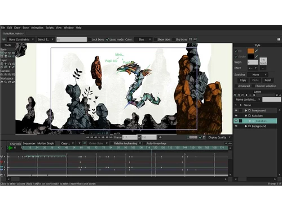The height and width of the screenshot is (211, 282).
Task: Switch to the Motion Graph tab
Action: pos(46,143)
